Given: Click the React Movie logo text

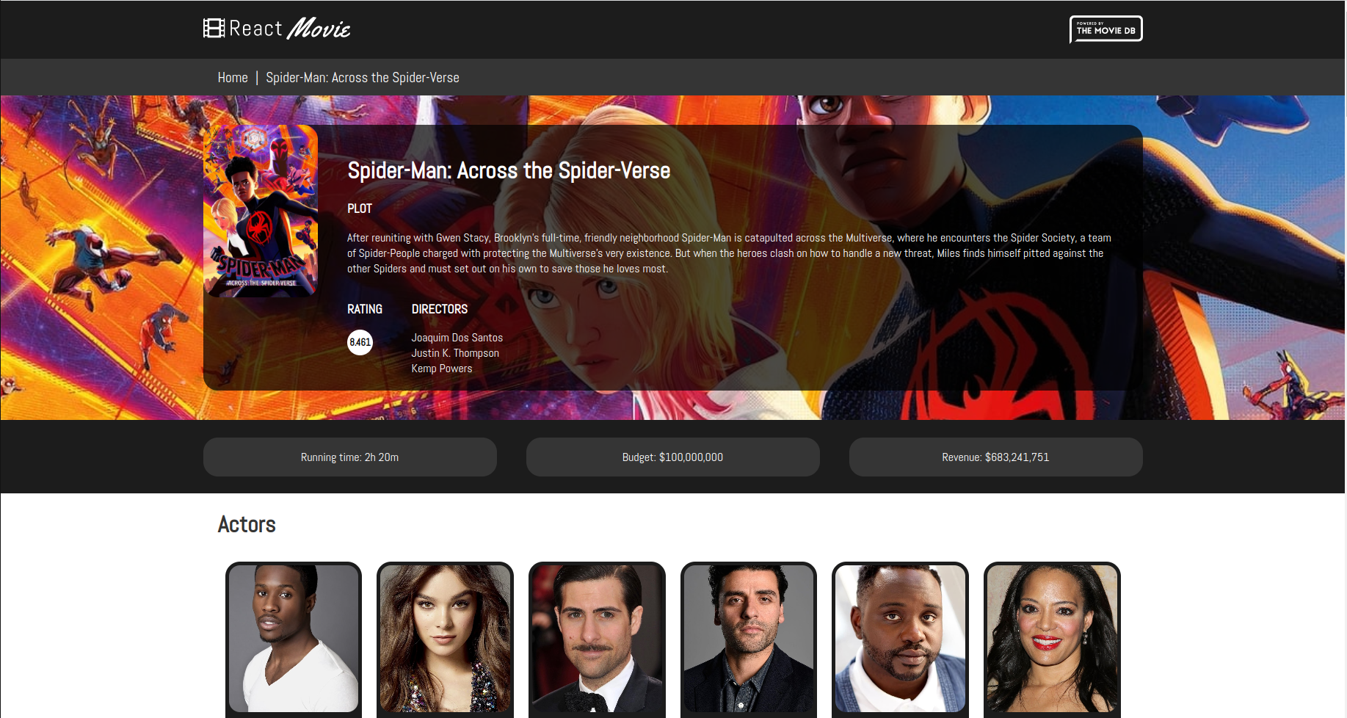Looking at the screenshot, I should [x=290, y=29].
